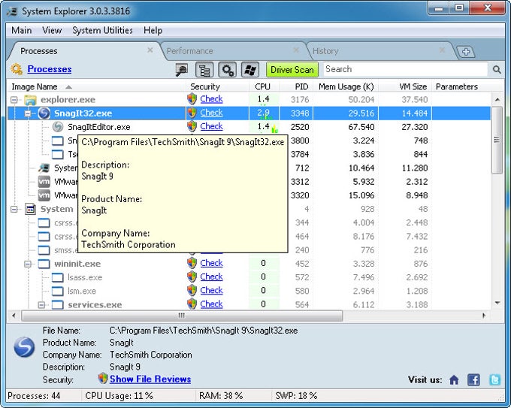Focus the Search input field
511x408 pixels.
(x=406, y=69)
